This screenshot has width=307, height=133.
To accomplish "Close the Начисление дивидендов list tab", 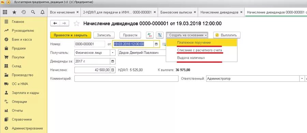I will [x=241, y=12].
